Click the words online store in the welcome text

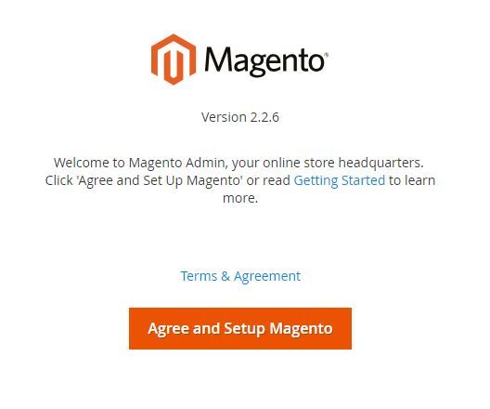[299, 163]
